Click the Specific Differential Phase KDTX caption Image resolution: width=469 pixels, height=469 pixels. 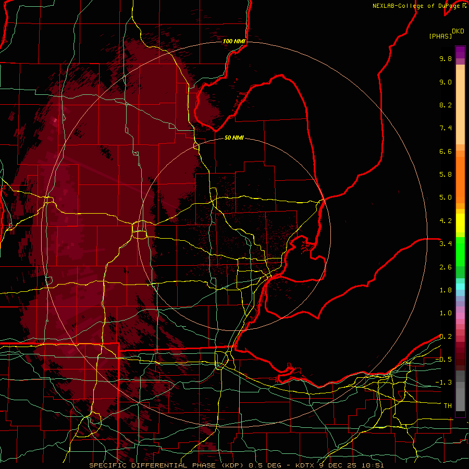tap(236, 465)
